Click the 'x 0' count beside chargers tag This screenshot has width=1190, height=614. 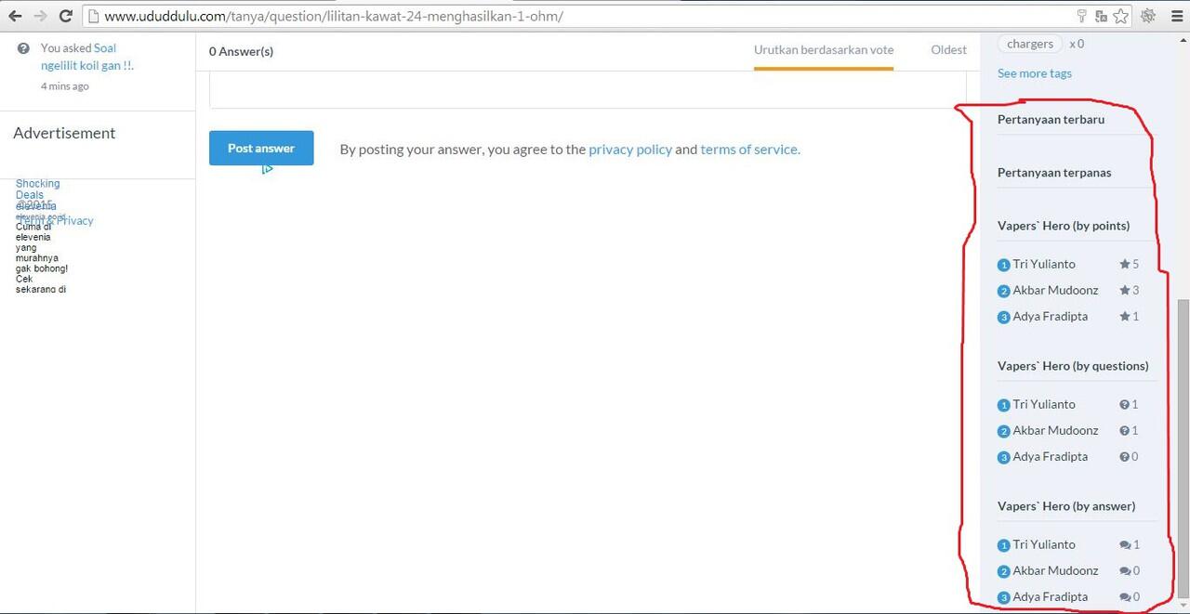(x=1077, y=44)
